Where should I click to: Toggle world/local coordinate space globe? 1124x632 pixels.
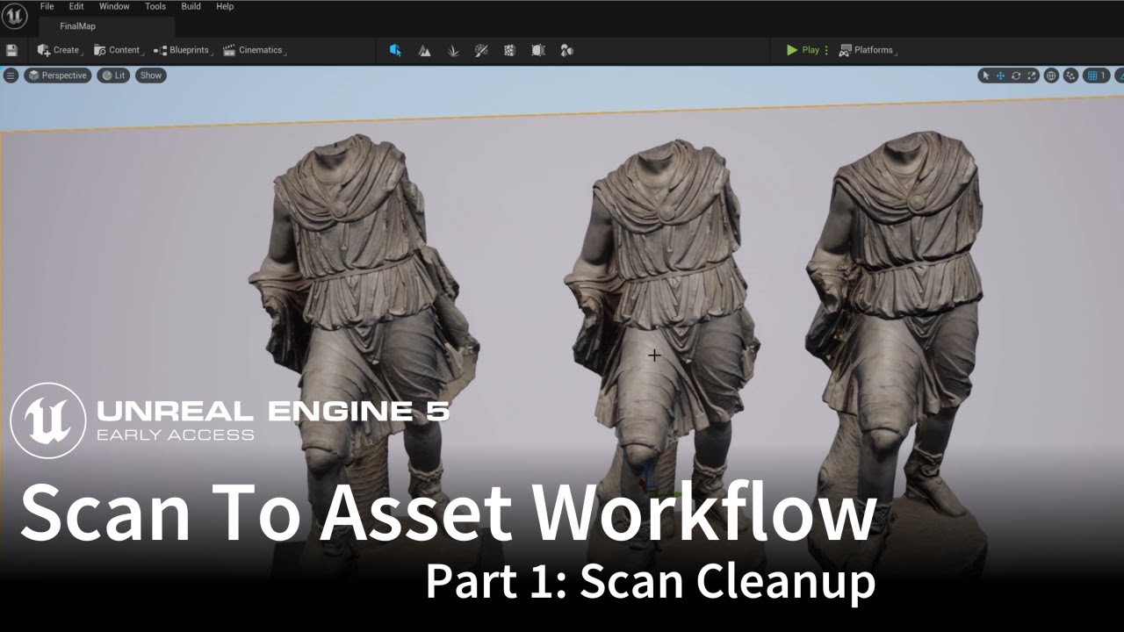[x=1051, y=75]
